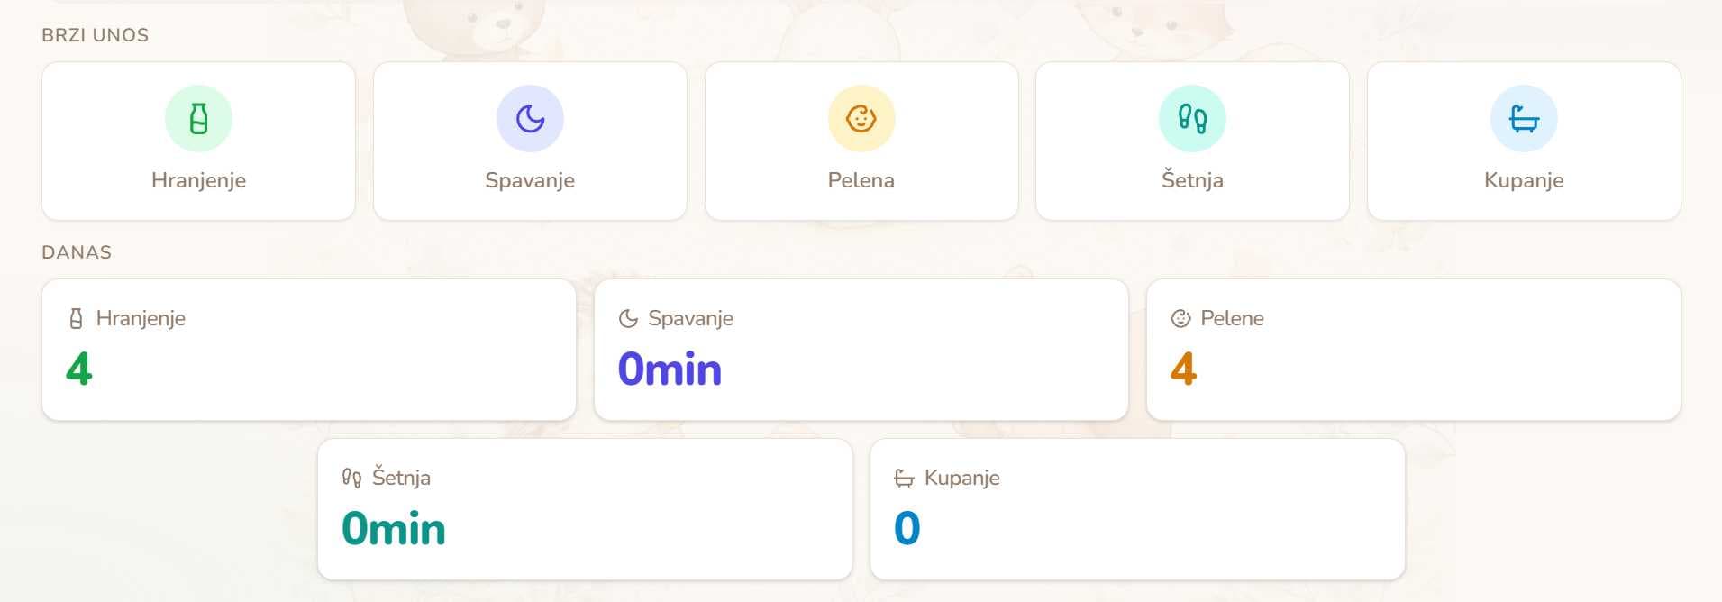Open the Hranjenje quick entry card
Image resolution: width=1722 pixels, height=602 pixels.
point(197,141)
